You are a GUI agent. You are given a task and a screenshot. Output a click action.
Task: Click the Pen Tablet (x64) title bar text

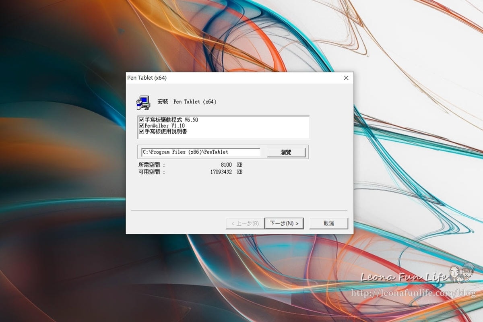[x=147, y=78]
